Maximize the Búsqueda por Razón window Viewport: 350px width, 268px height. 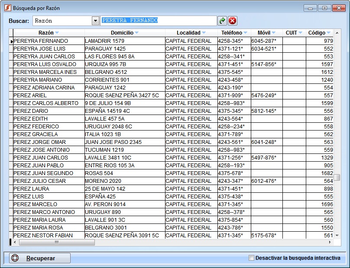[x=324, y=8]
